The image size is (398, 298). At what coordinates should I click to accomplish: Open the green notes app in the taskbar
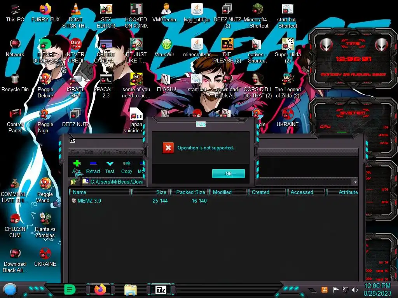click(x=70, y=289)
